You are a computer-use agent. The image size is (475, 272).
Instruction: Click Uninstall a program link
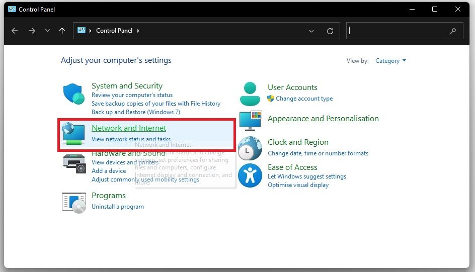[118, 207]
